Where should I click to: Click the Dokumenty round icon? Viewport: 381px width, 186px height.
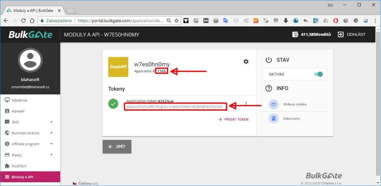click(273, 118)
